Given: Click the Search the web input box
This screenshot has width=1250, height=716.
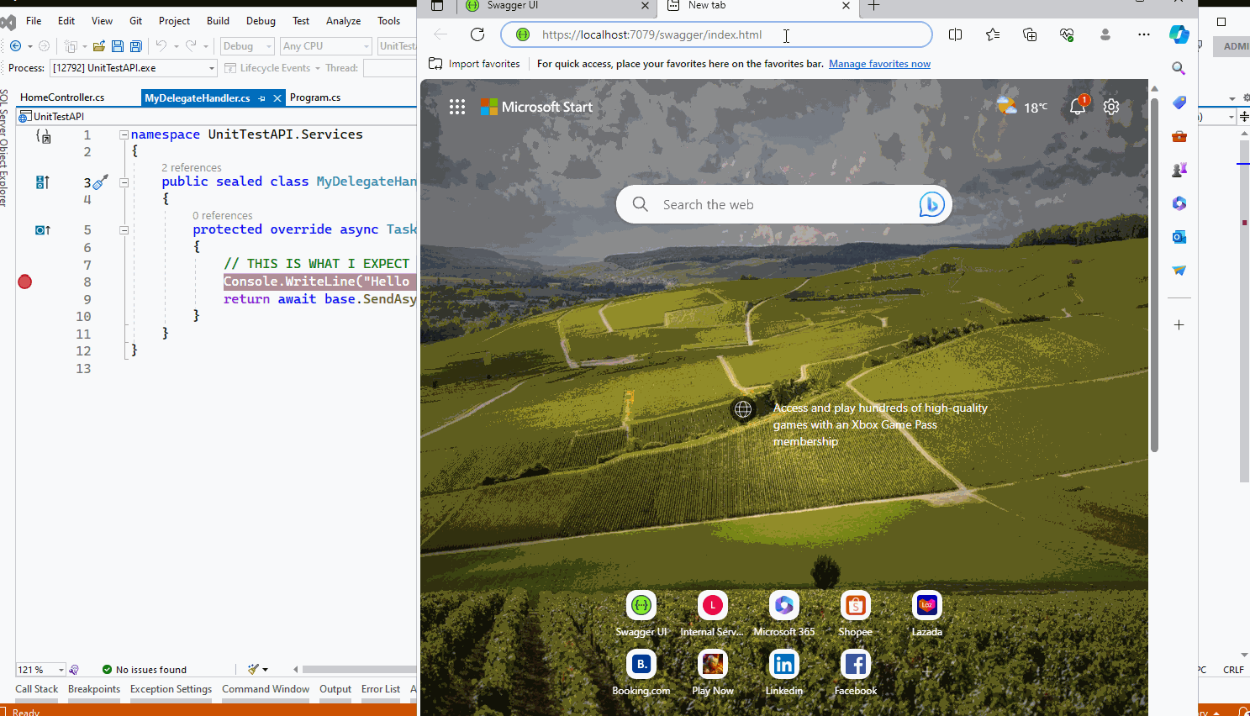Looking at the screenshot, I should tap(784, 204).
